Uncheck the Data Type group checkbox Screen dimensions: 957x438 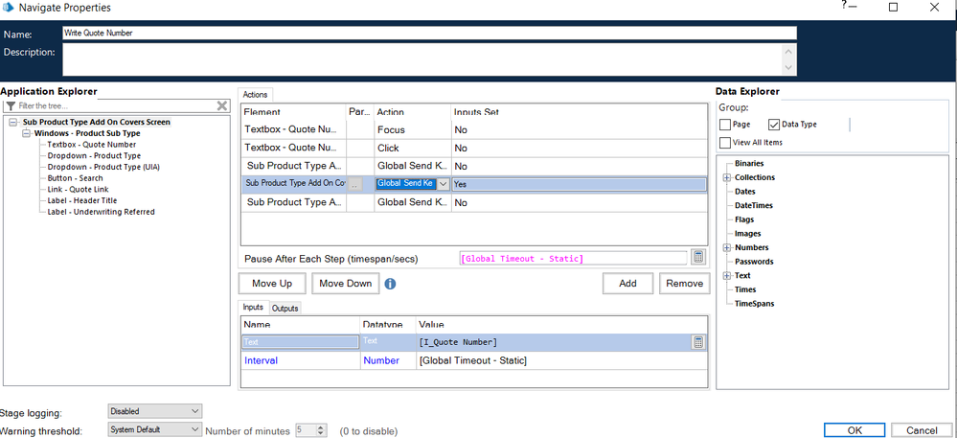pos(774,125)
